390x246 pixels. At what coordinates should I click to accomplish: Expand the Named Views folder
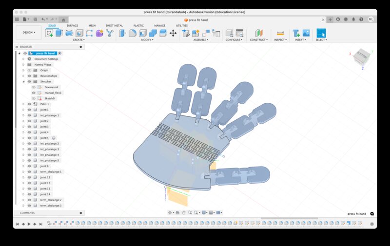pyautogui.click(x=23, y=64)
